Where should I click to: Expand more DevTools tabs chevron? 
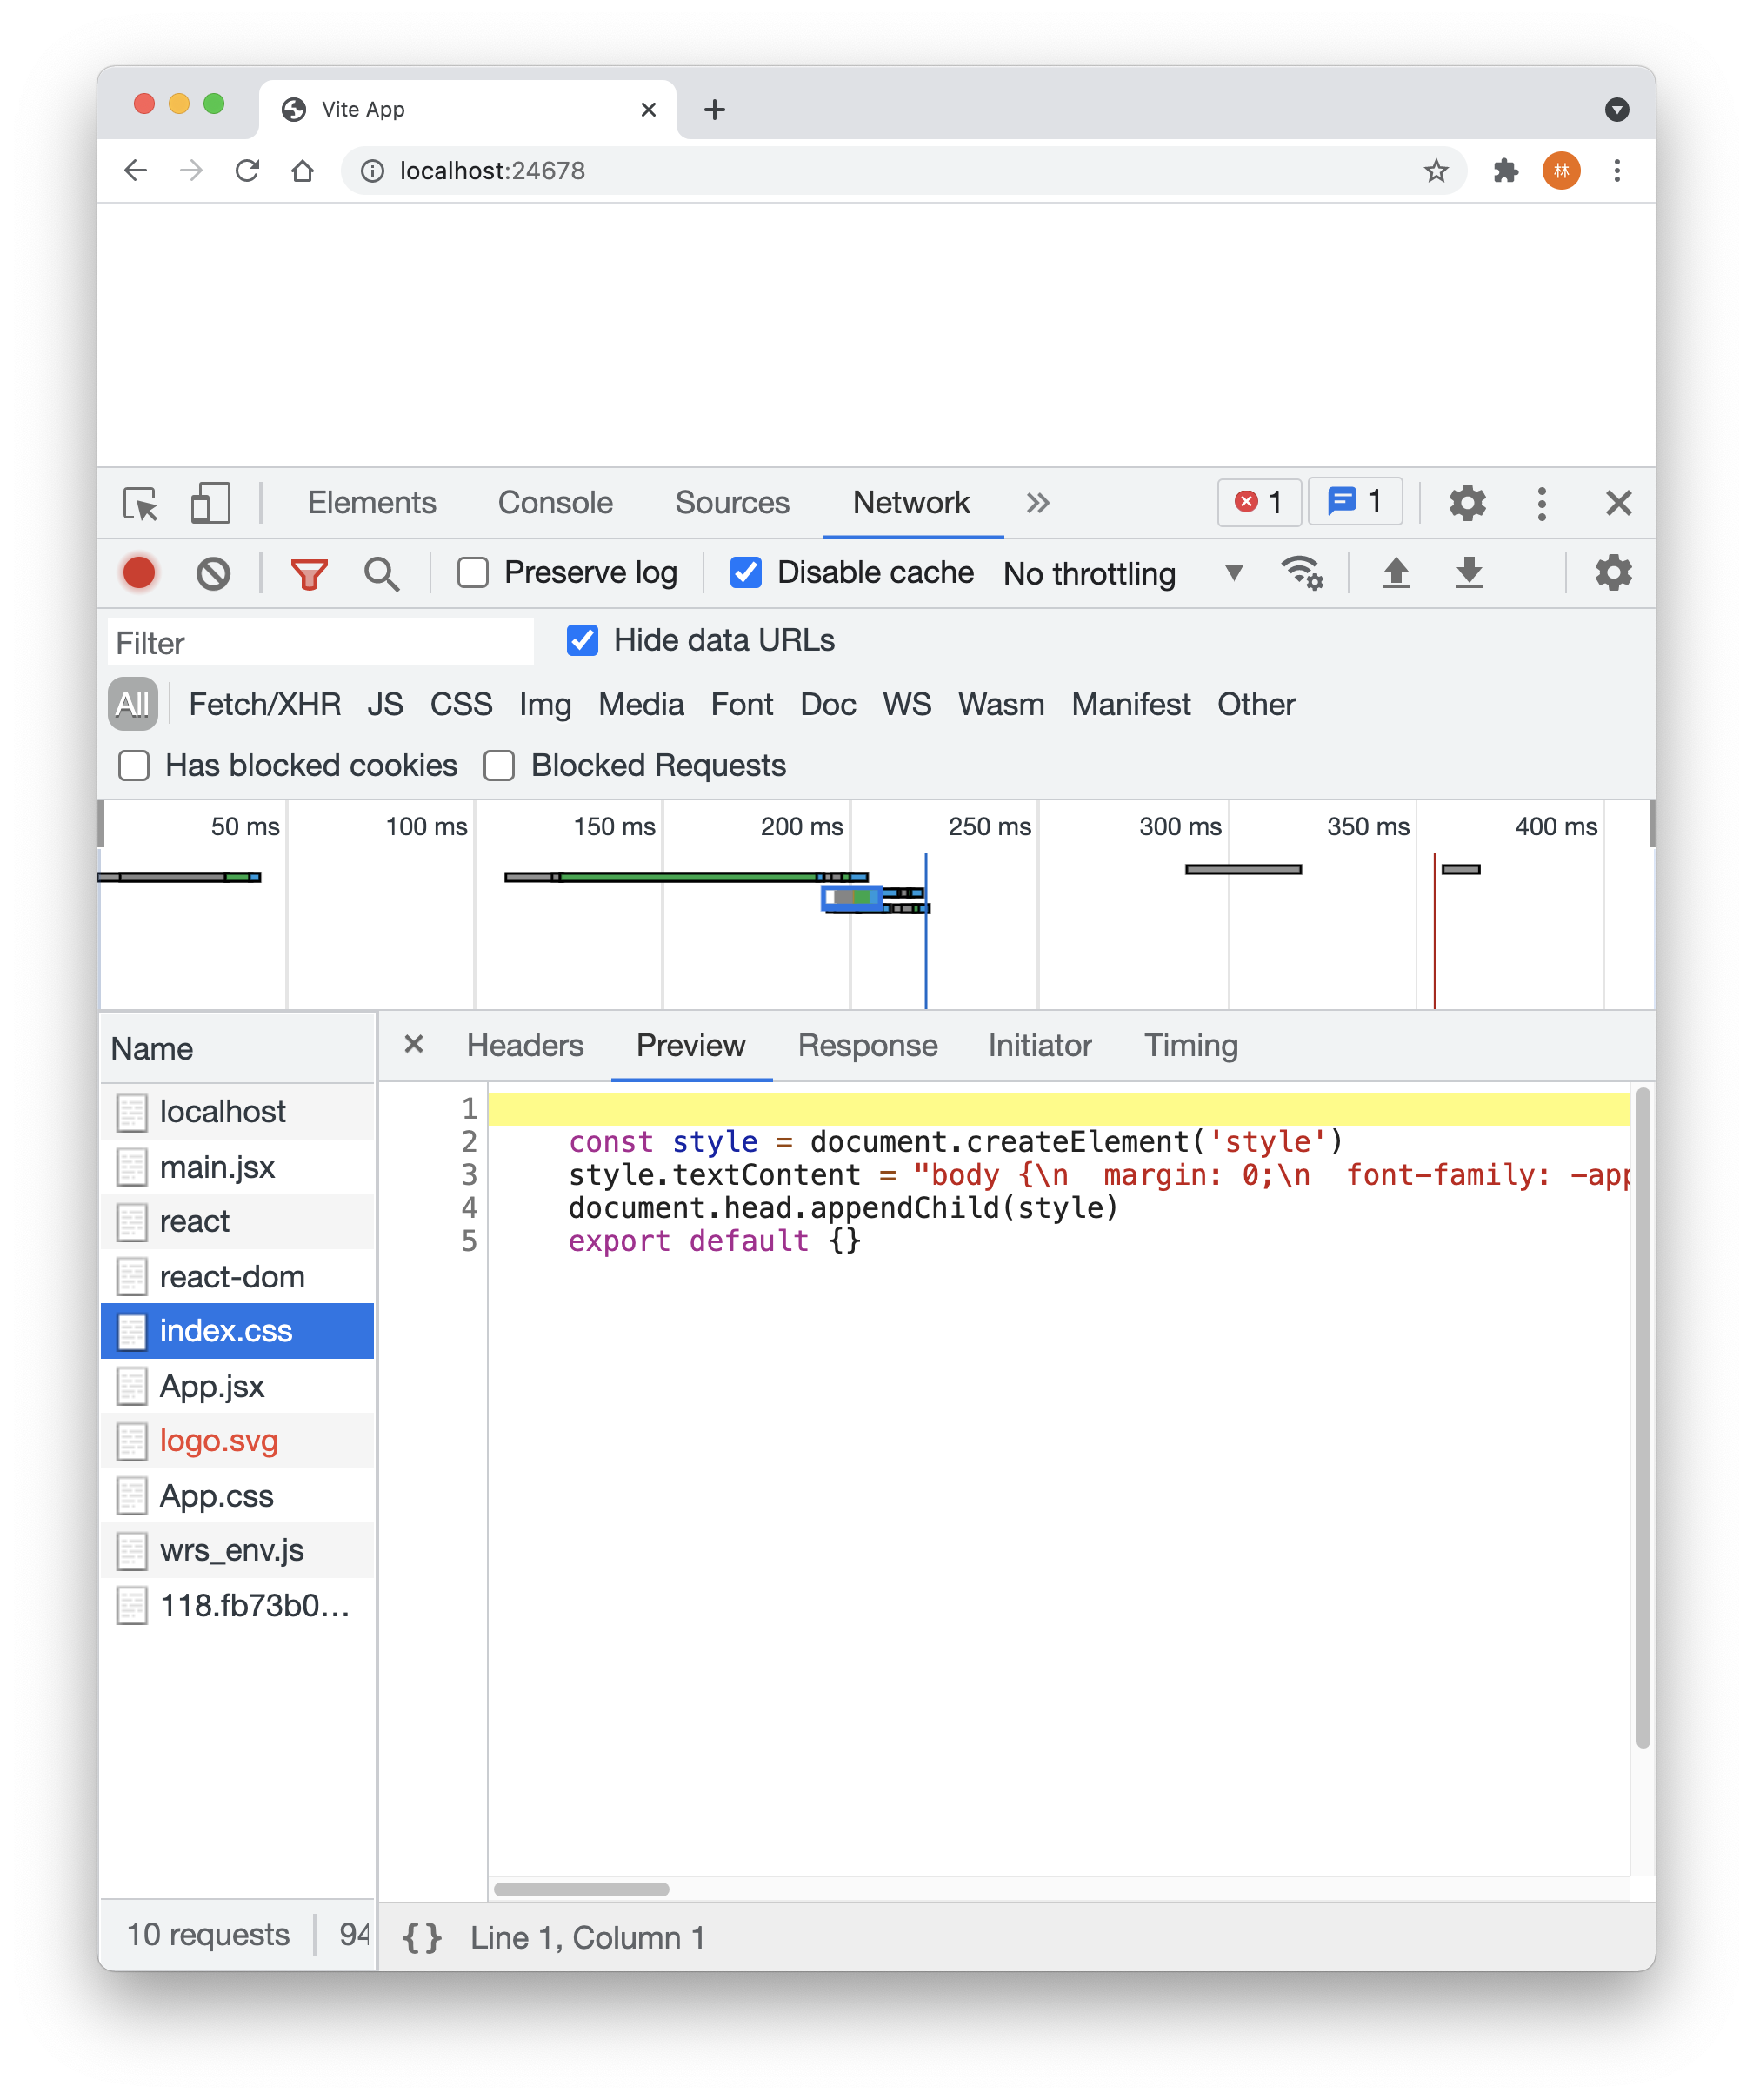[1038, 503]
